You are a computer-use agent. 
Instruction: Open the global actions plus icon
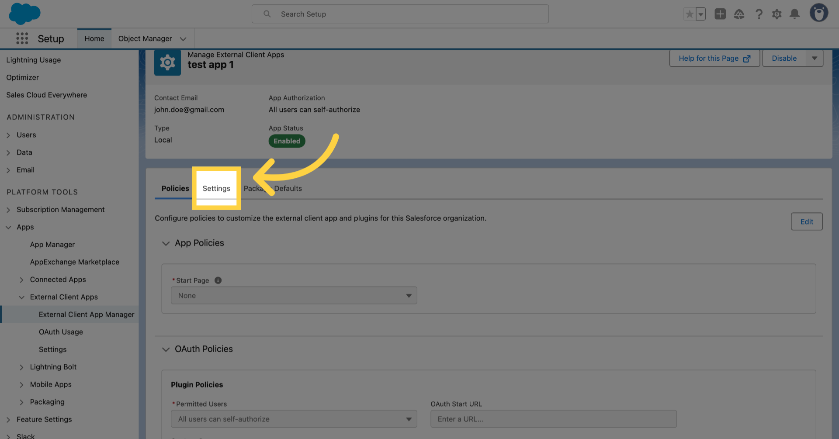click(x=720, y=14)
